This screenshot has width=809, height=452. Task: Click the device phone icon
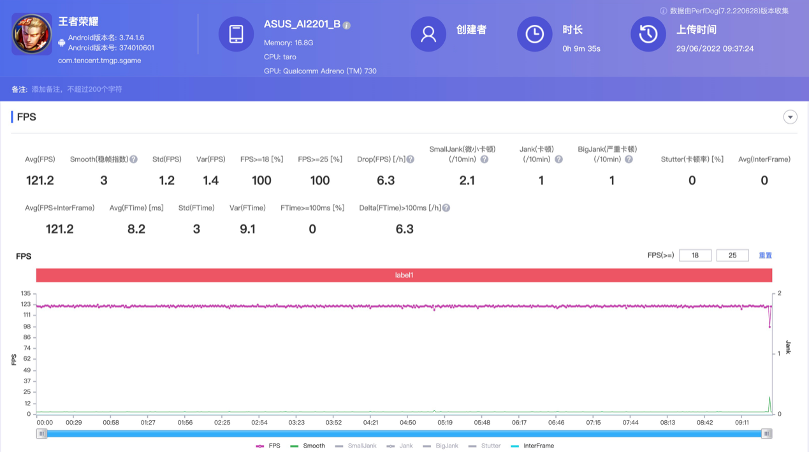point(236,34)
